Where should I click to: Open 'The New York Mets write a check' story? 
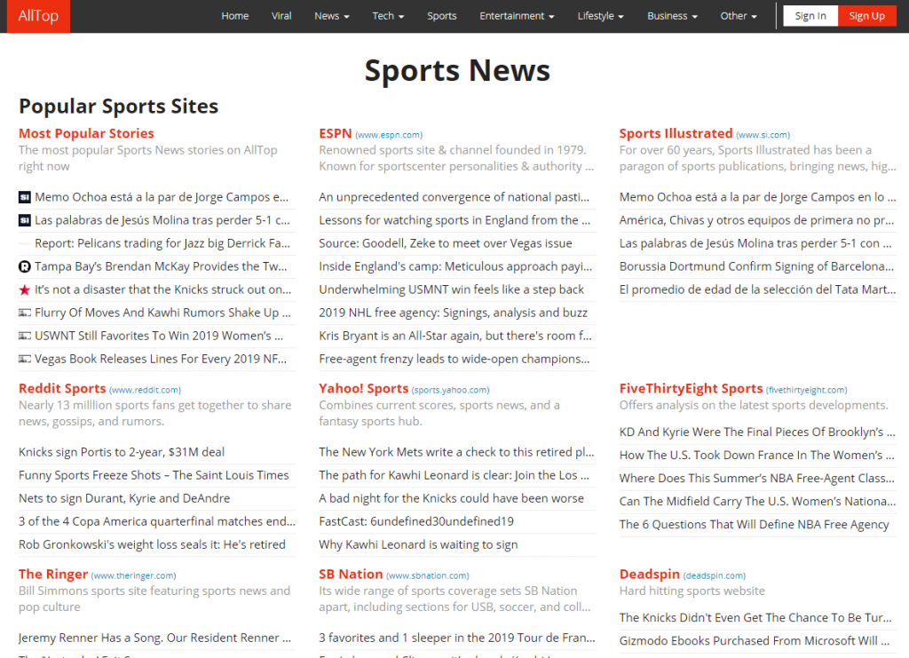456,452
